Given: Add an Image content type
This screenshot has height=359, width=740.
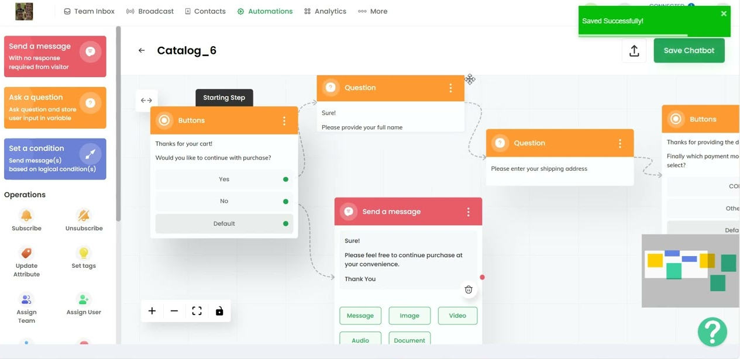Looking at the screenshot, I should pos(409,316).
